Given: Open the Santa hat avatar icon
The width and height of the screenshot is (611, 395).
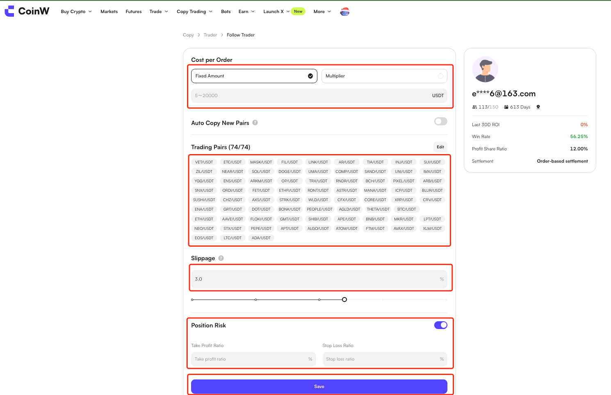Looking at the screenshot, I should click(x=345, y=11).
